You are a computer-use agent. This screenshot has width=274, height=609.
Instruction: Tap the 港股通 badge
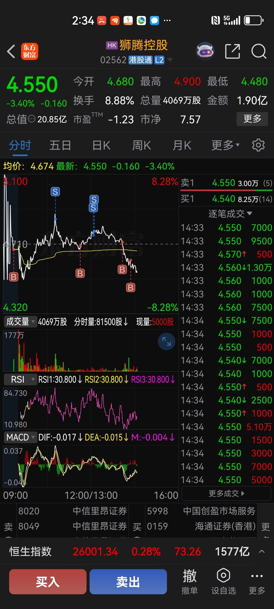[140, 60]
